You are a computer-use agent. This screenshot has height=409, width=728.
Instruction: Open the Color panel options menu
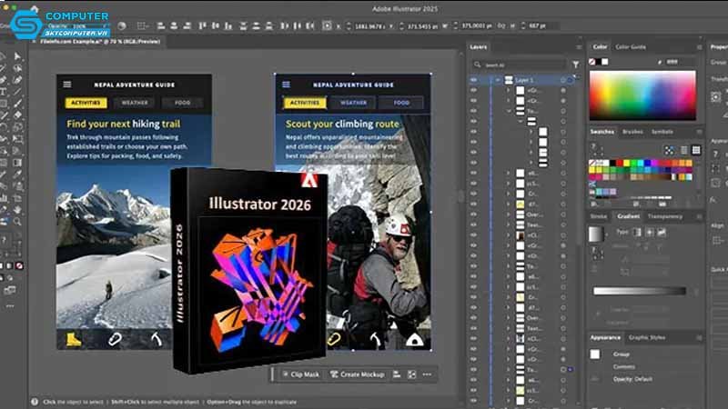point(699,47)
